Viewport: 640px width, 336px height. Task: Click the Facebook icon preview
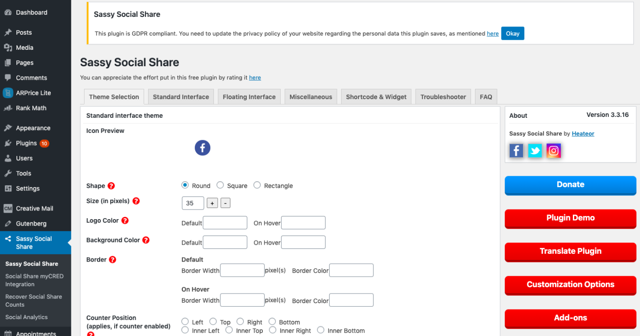tap(203, 148)
